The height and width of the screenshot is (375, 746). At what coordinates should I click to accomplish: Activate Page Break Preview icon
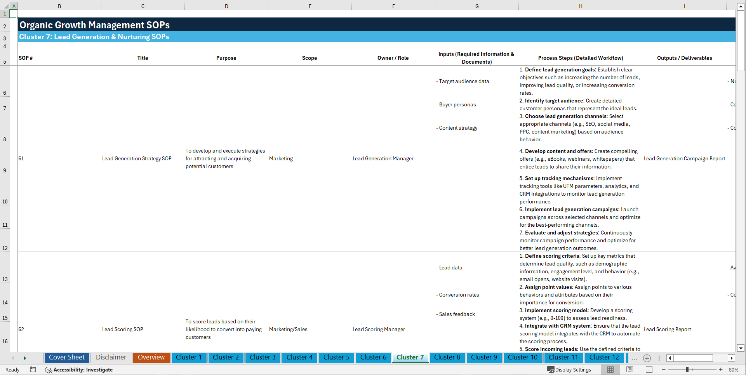649,370
